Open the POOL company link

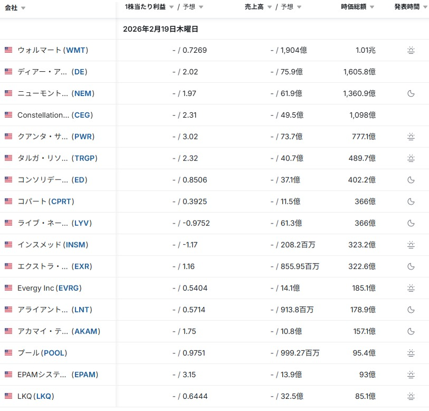[55, 353]
